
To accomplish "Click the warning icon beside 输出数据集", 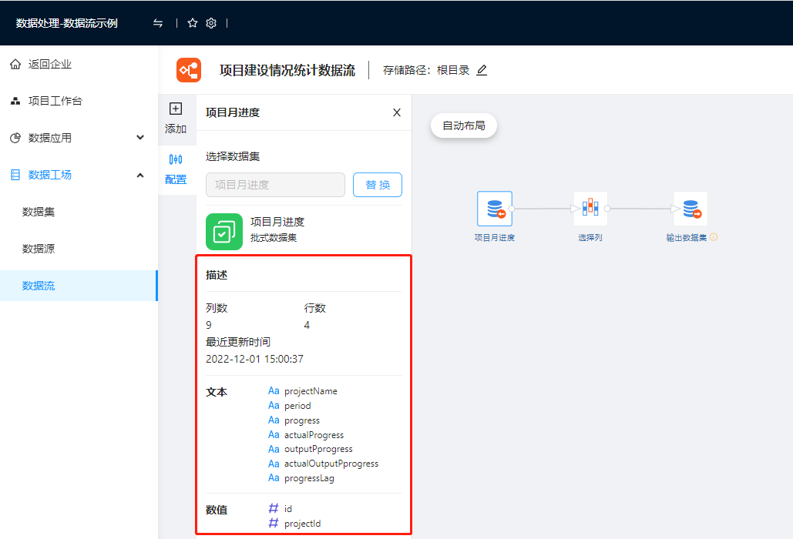I will [x=714, y=237].
